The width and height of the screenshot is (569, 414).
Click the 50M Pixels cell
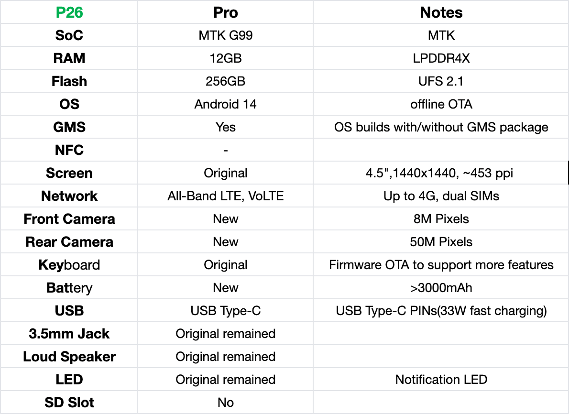click(441, 242)
